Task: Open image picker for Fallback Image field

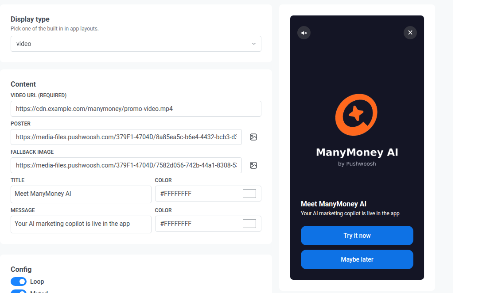Action: [253, 165]
